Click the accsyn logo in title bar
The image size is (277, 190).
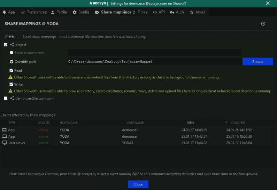click(98, 3)
